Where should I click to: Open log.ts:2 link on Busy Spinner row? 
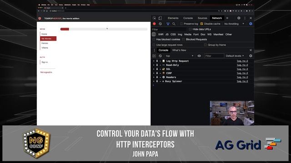242,81
